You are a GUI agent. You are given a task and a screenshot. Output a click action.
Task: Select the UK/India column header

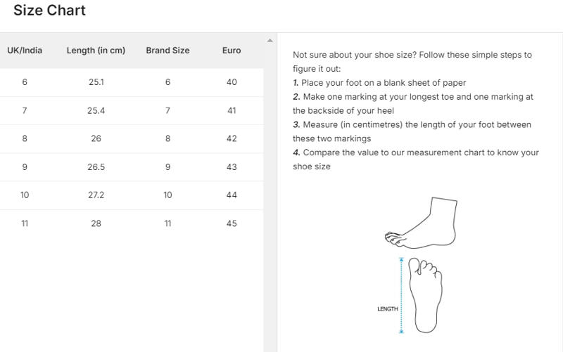click(x=25, y=51)
